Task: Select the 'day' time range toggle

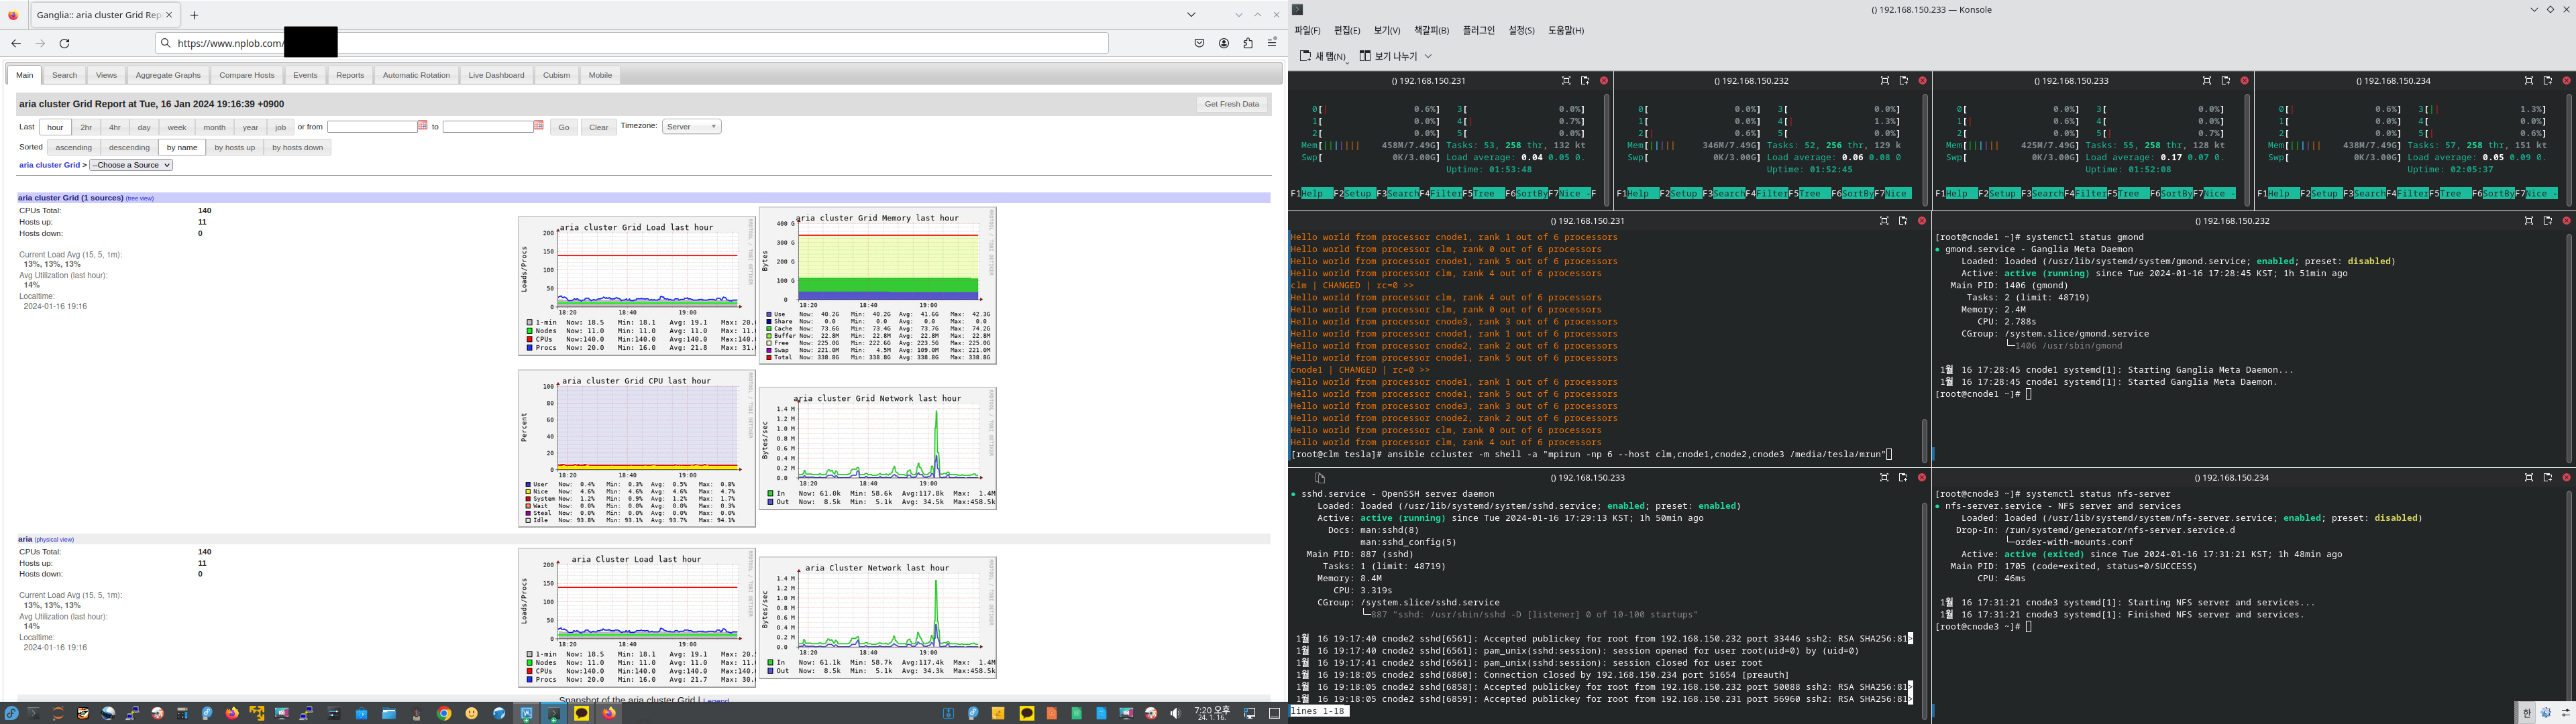Action: pos(144,127)
